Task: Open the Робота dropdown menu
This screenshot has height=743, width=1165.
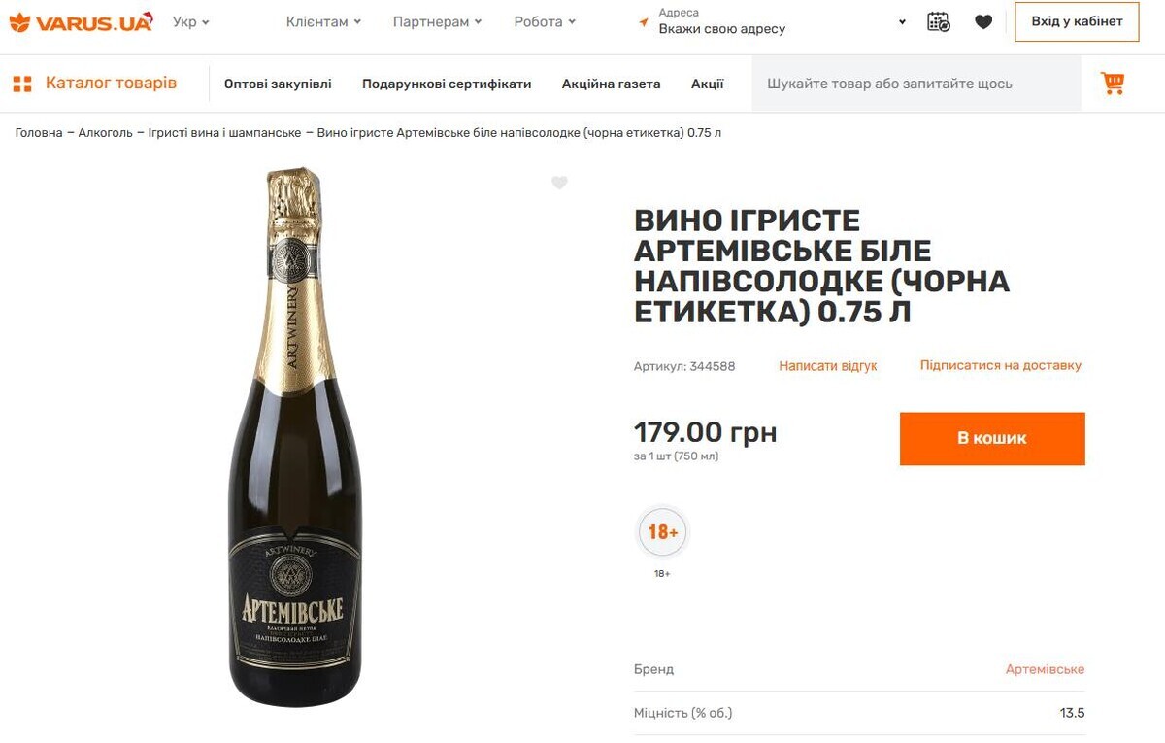Action: pos(545,21)
